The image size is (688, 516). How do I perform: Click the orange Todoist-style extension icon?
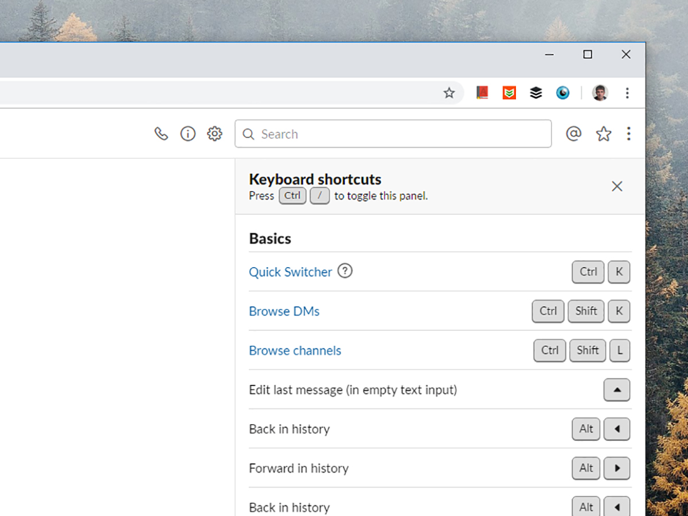pyautogui.click(x=509, y=93)
